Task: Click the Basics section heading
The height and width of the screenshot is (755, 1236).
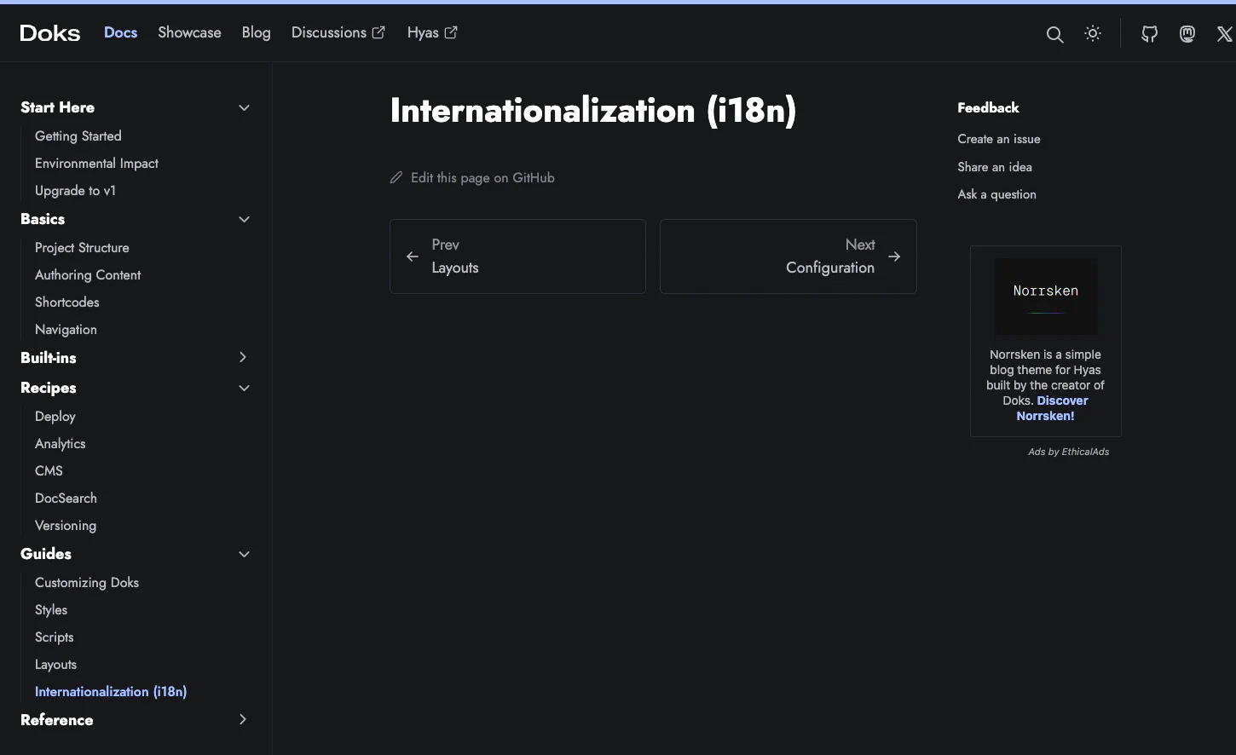Action: (43, 219)
